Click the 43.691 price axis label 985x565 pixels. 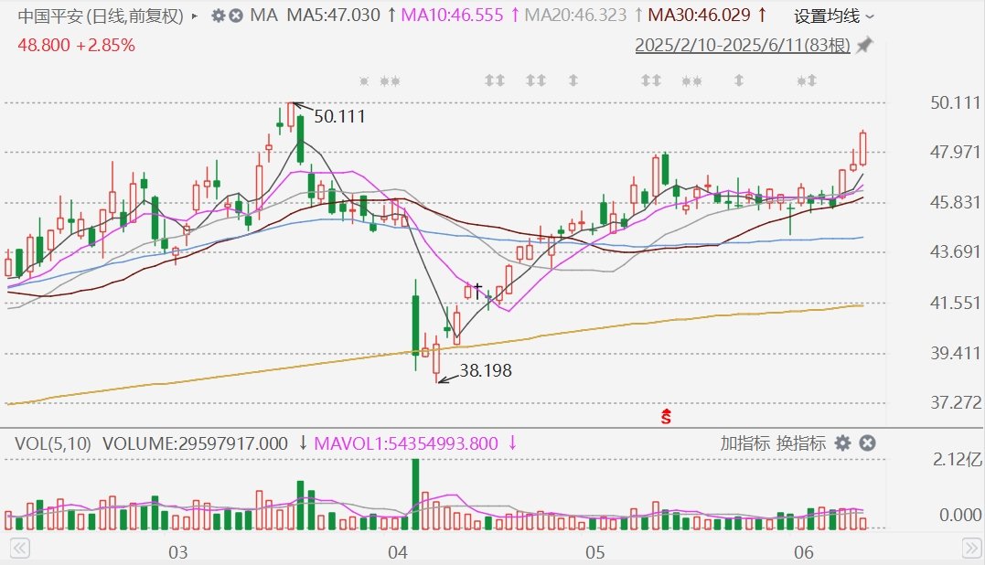point(955,251)
